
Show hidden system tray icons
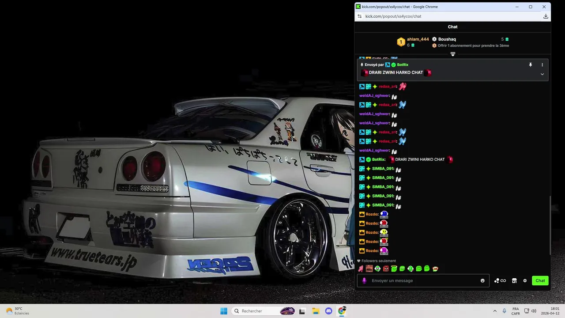coord(495,311)
